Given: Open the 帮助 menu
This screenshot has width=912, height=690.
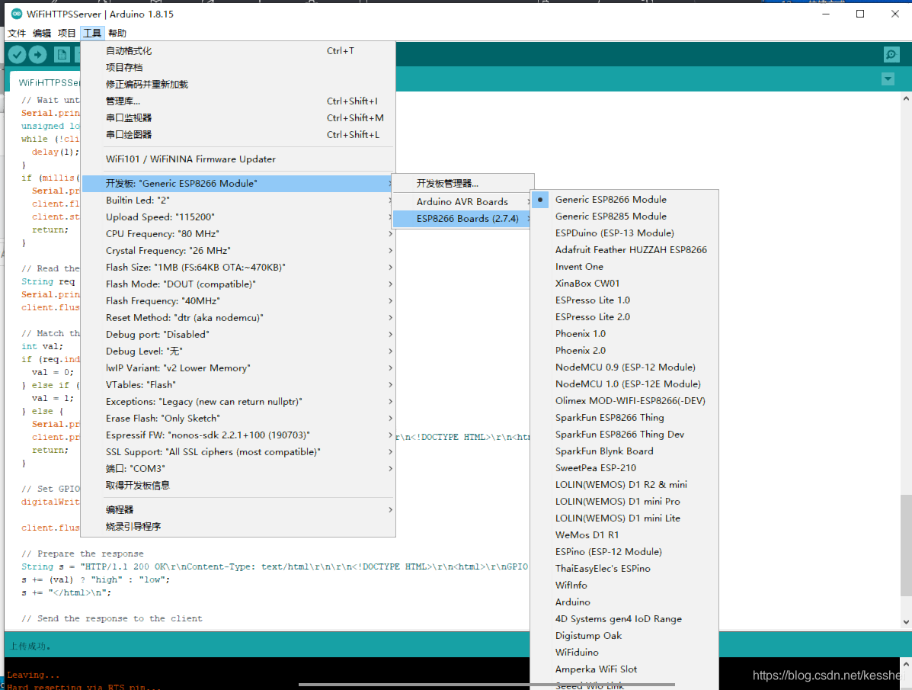Looking at the screenshot, I should click(117, 34).
